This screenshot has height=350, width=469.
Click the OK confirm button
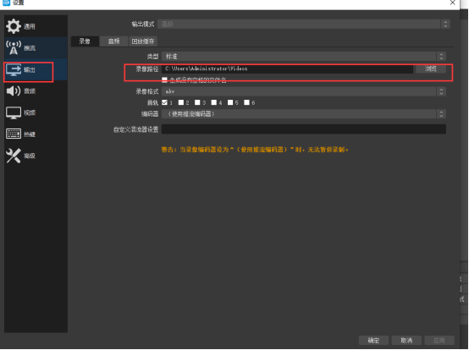(x=373, y=340)
